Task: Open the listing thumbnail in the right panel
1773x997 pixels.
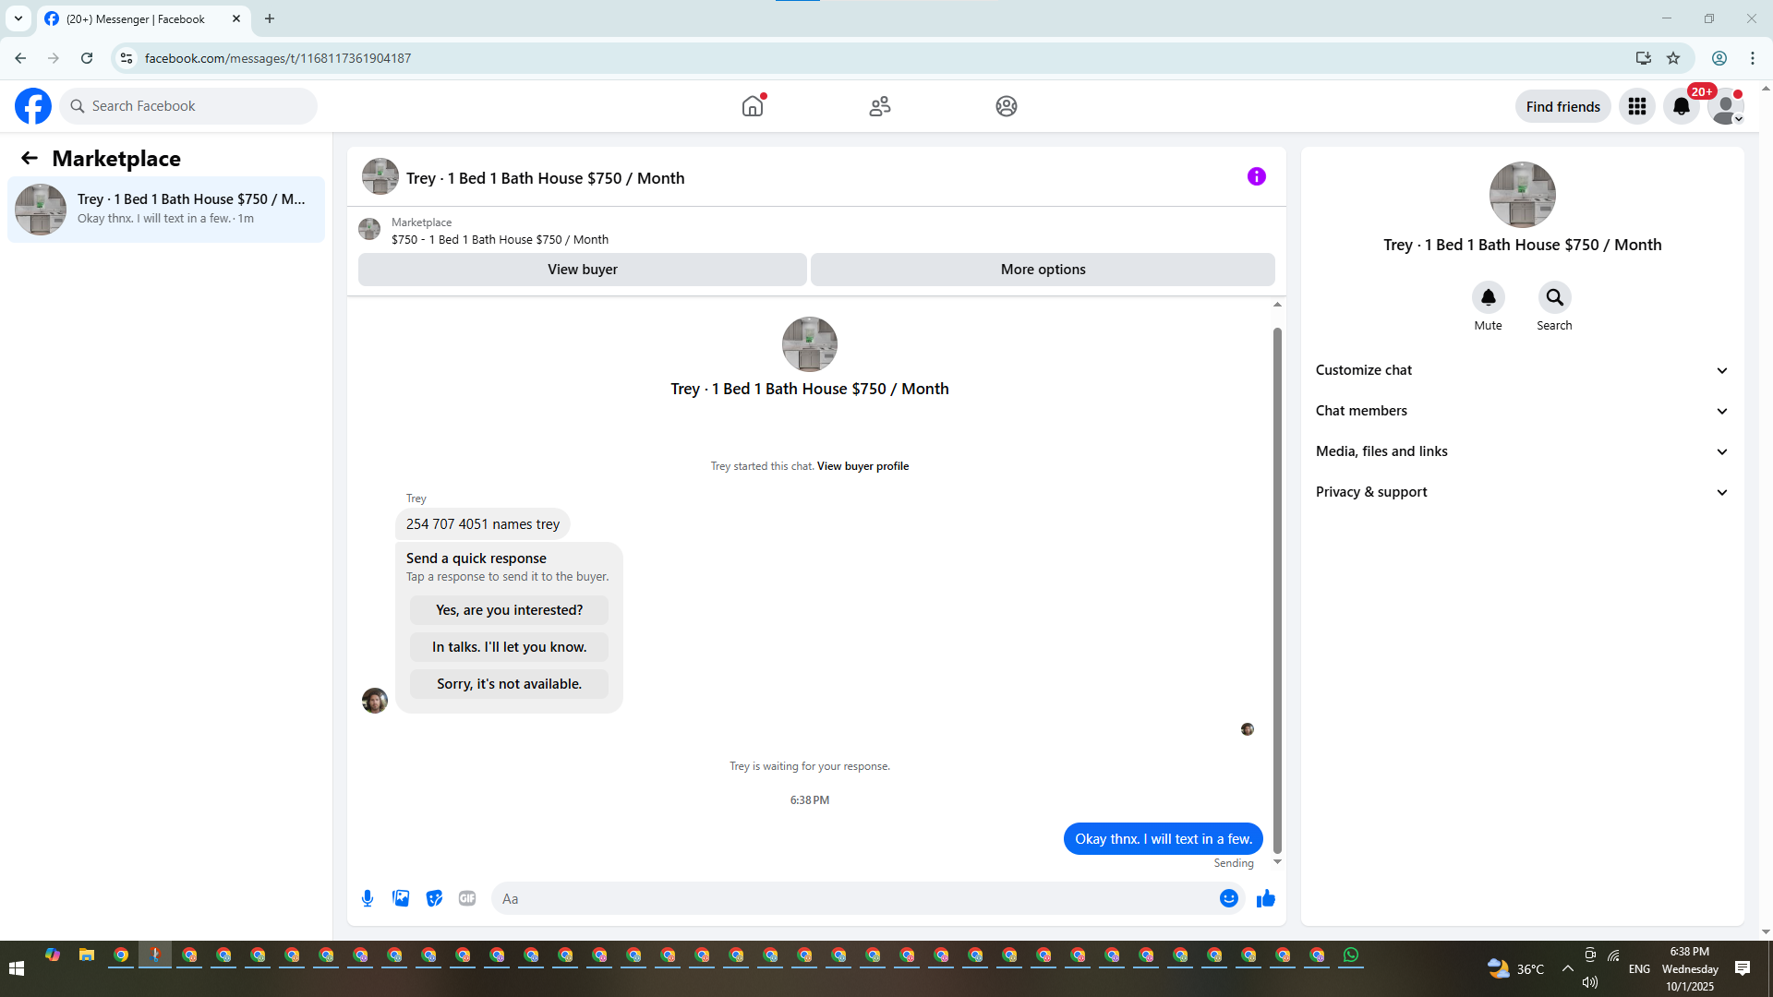Action: point(1523,195)
